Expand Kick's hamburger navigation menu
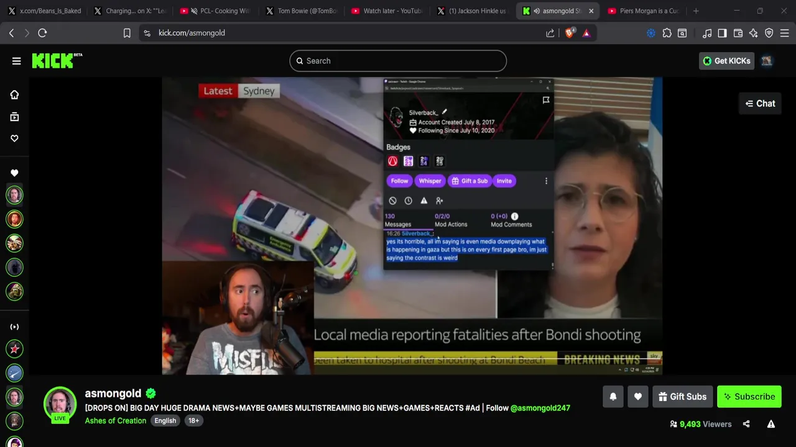This screenshot has height=447, width=796. tap(16, 61)
